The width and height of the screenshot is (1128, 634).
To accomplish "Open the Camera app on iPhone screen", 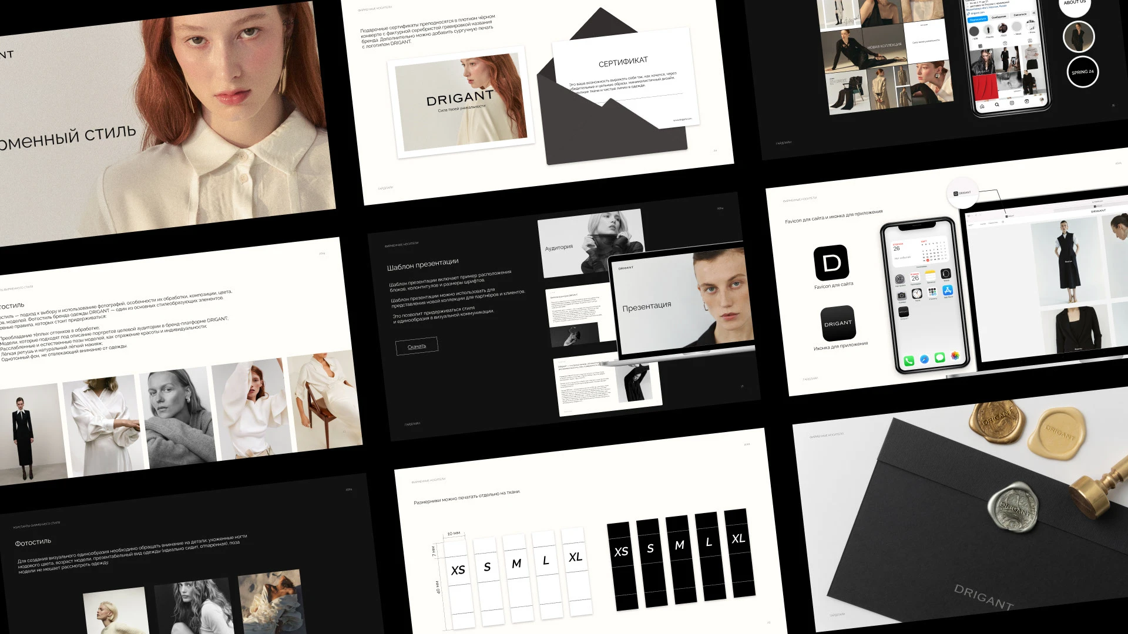I will click(901, 296).
